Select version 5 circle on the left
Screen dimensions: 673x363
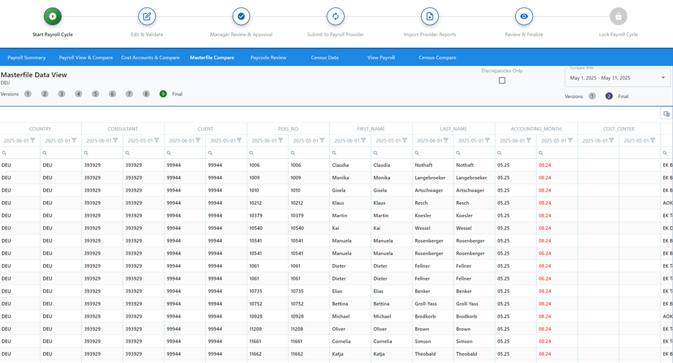95,94
